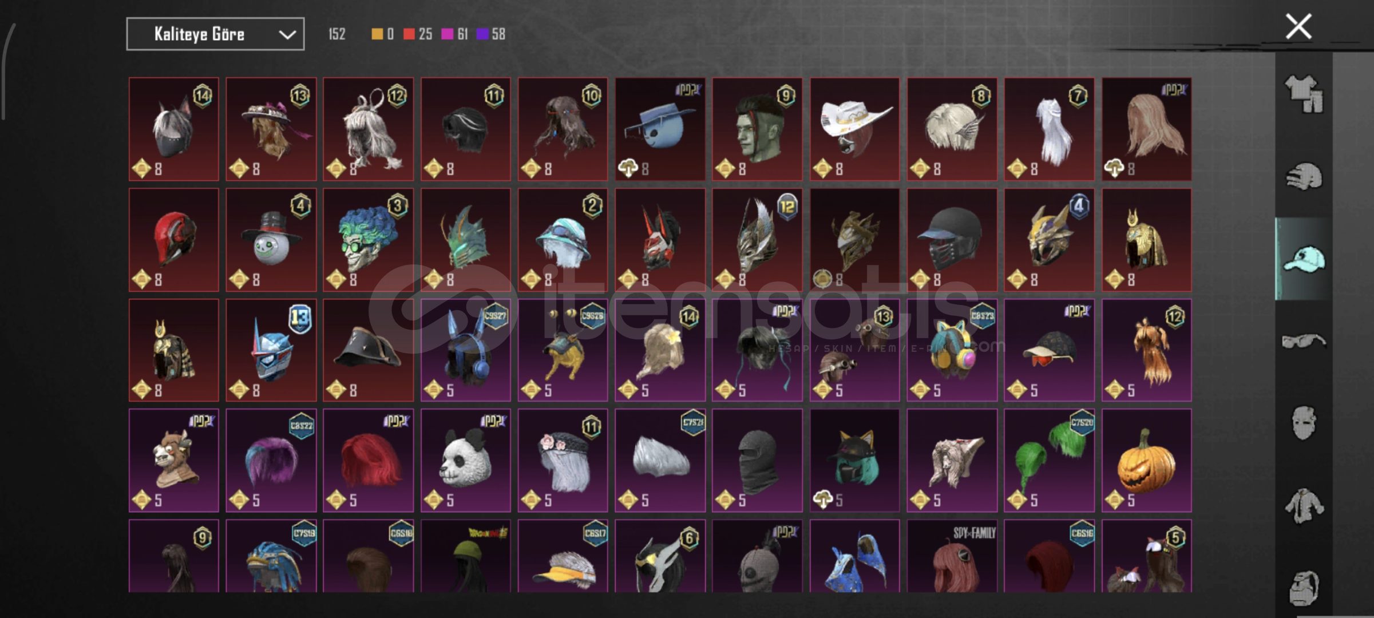
Task: Open the outfit set category icon
Action: (1304, 94)
